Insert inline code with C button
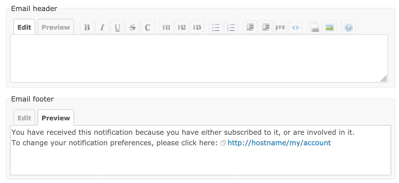The width and height of the screenshot is (399, 183). [x=148, y=27]
